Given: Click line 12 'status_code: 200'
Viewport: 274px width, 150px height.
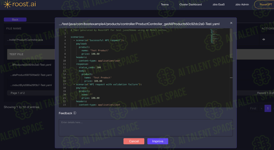Looking at the screenshot, I should (90, 68).
